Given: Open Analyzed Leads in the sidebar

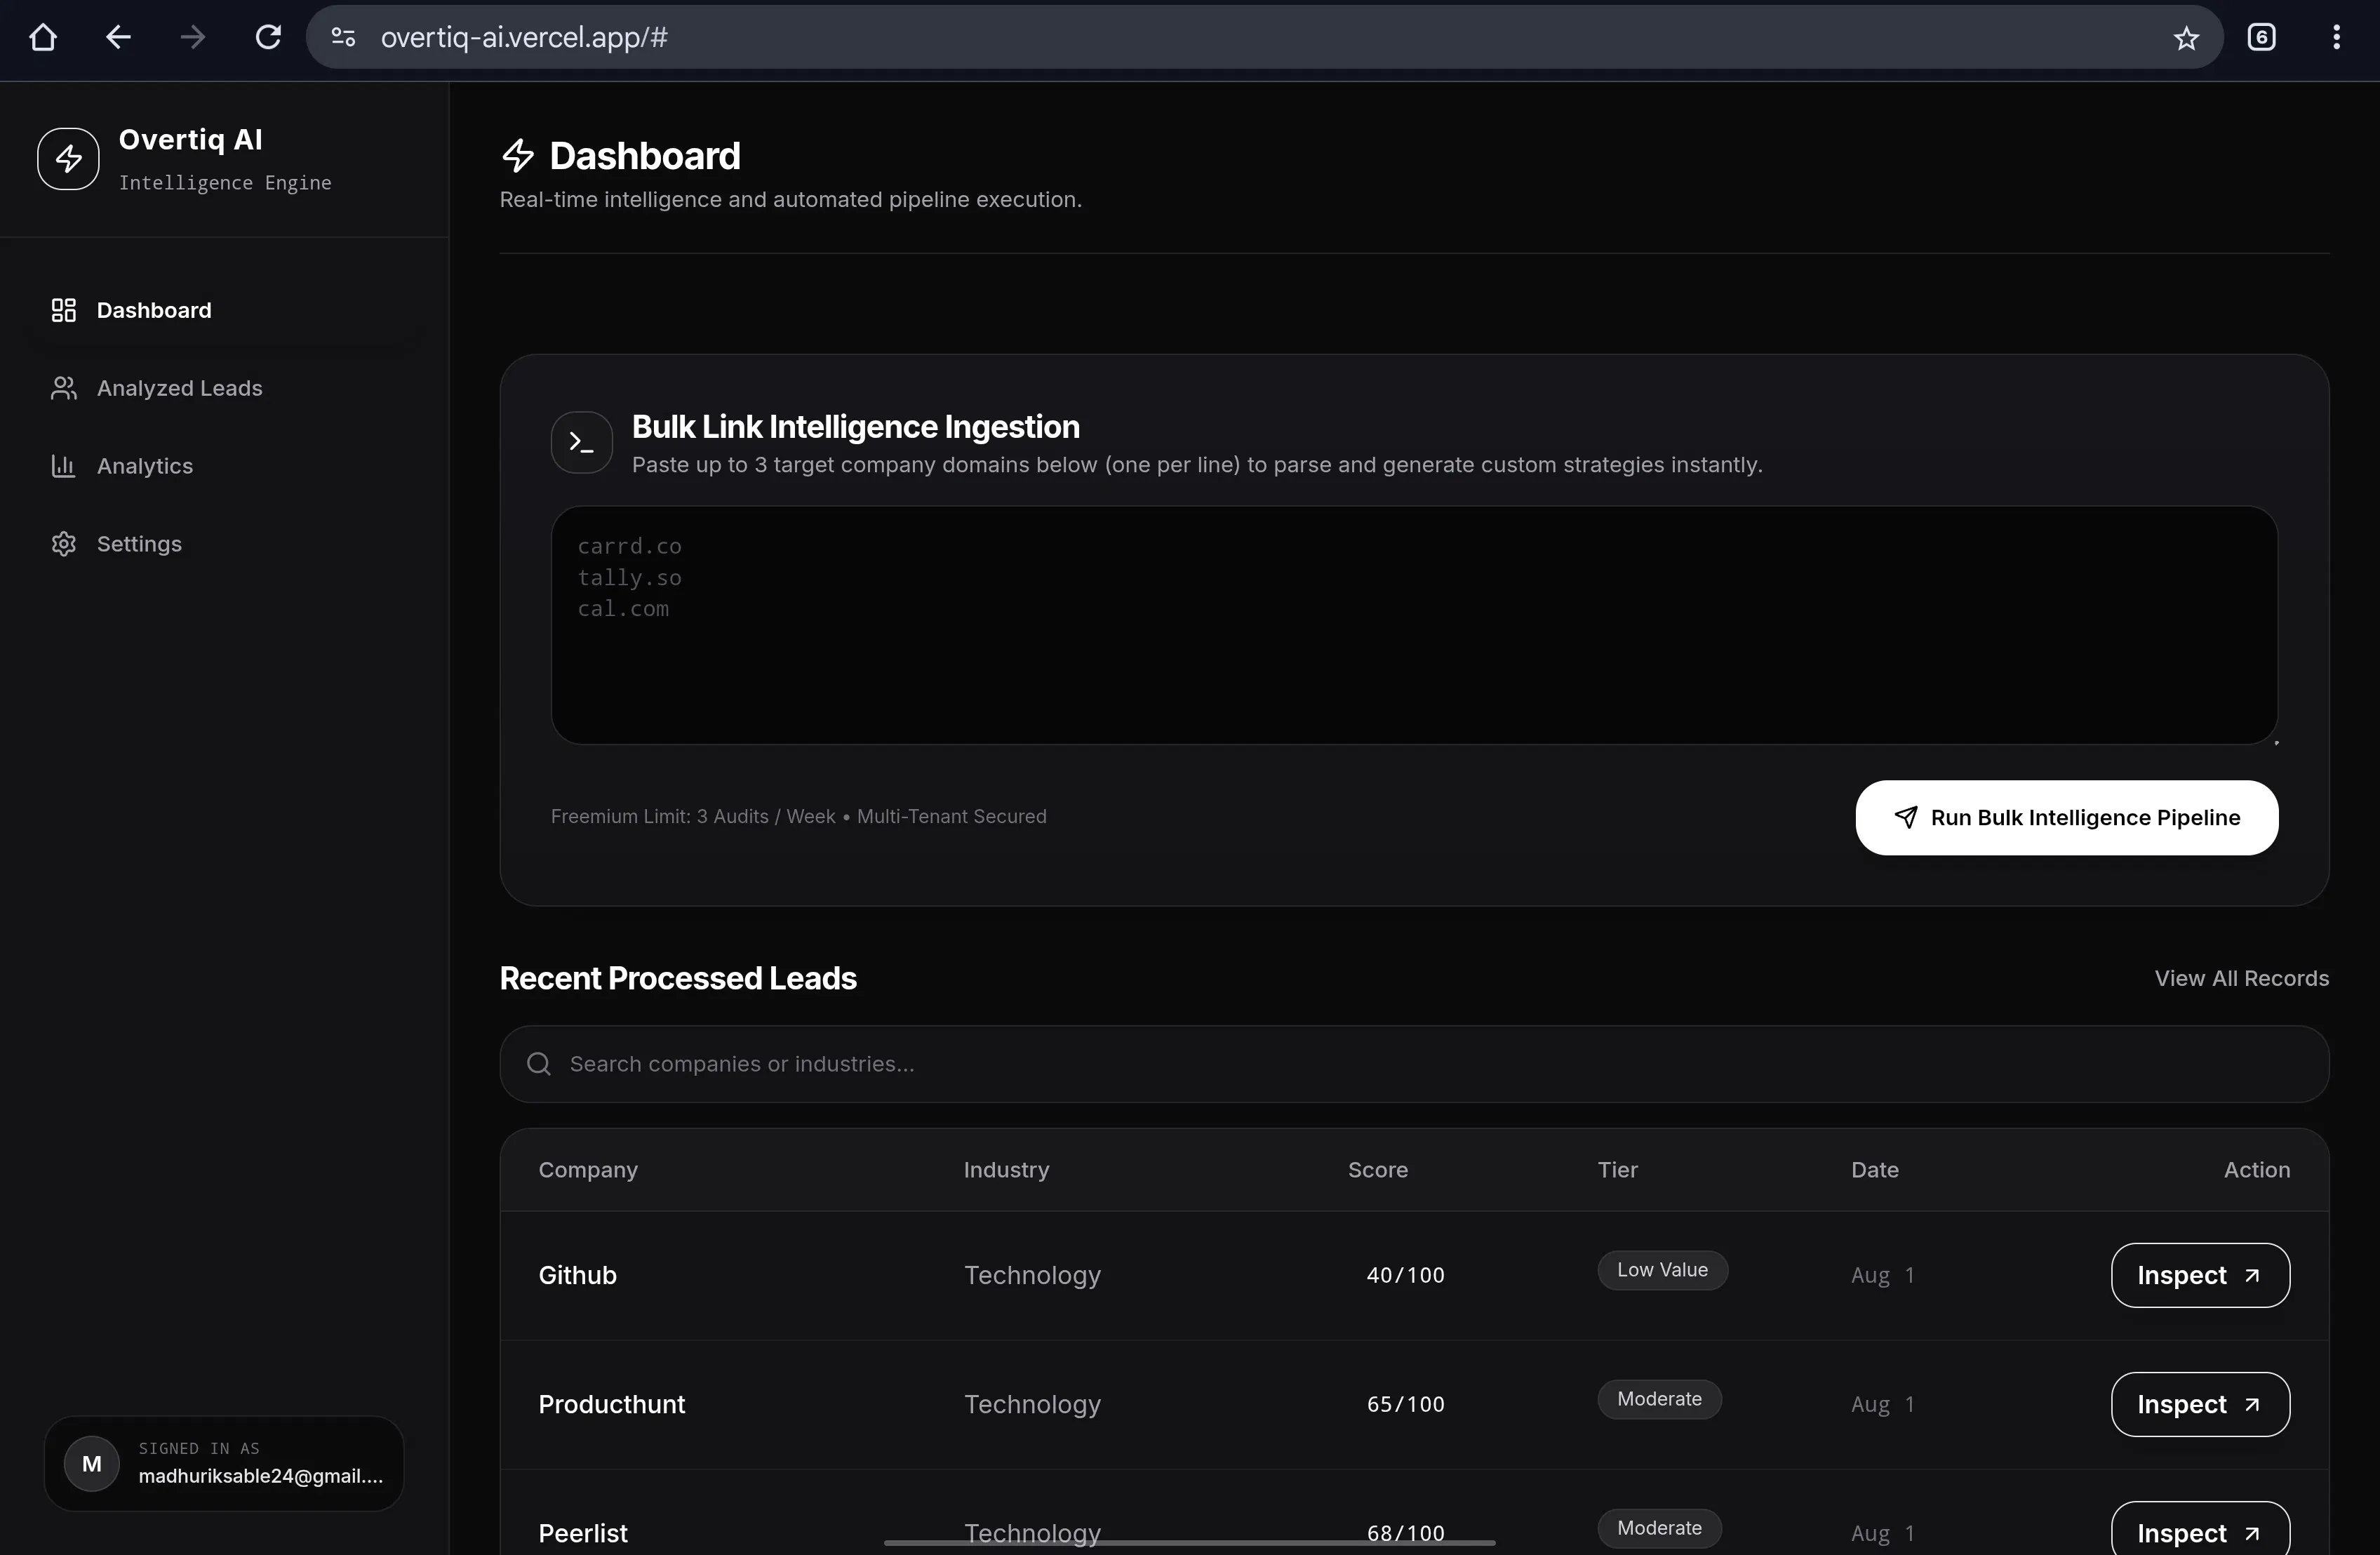Looking at the screenshot, I should (x=223, y=388).
